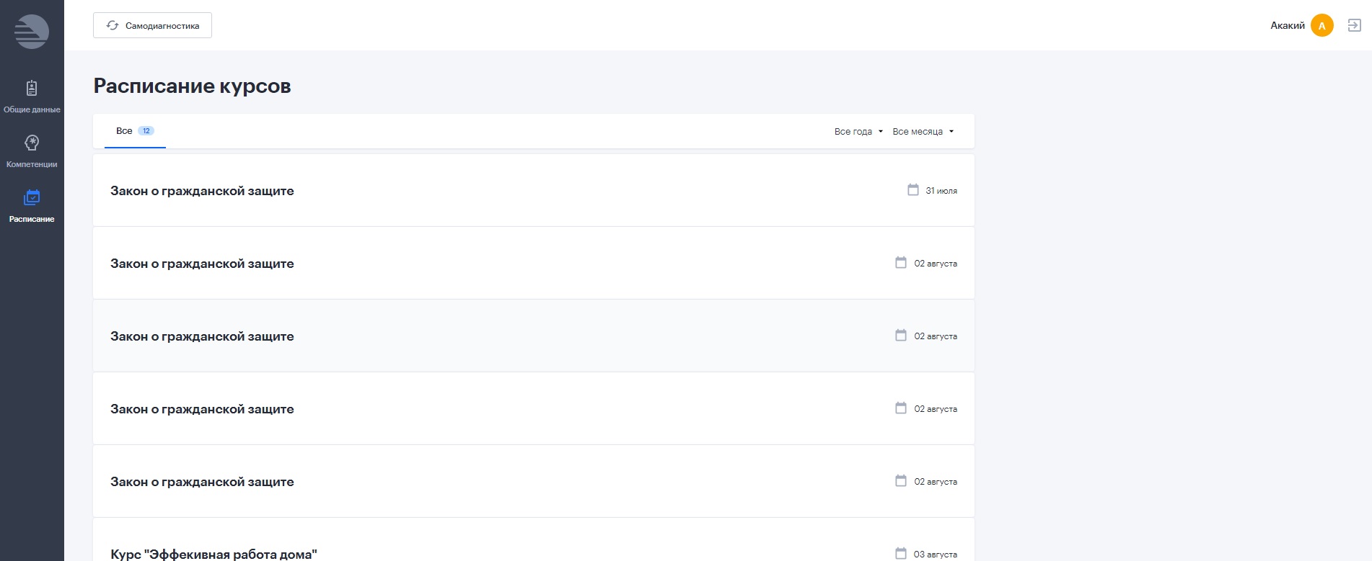Click the 12 count badge
Image resolution: width=1372 pixels, height=561 pixels.
click(146, 131)
